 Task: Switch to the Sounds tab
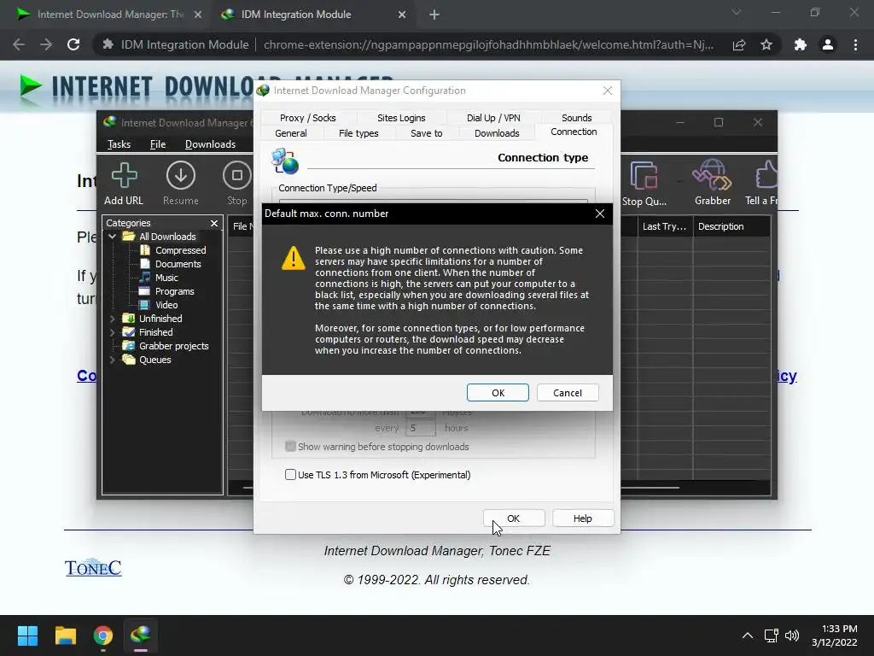(576, 118)
